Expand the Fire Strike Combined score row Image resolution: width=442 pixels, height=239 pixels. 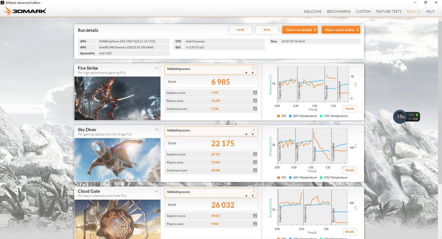pos(255,109)
